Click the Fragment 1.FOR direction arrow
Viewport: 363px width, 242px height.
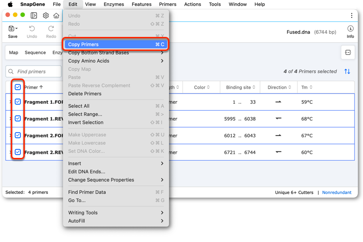[x=278, y=102]
